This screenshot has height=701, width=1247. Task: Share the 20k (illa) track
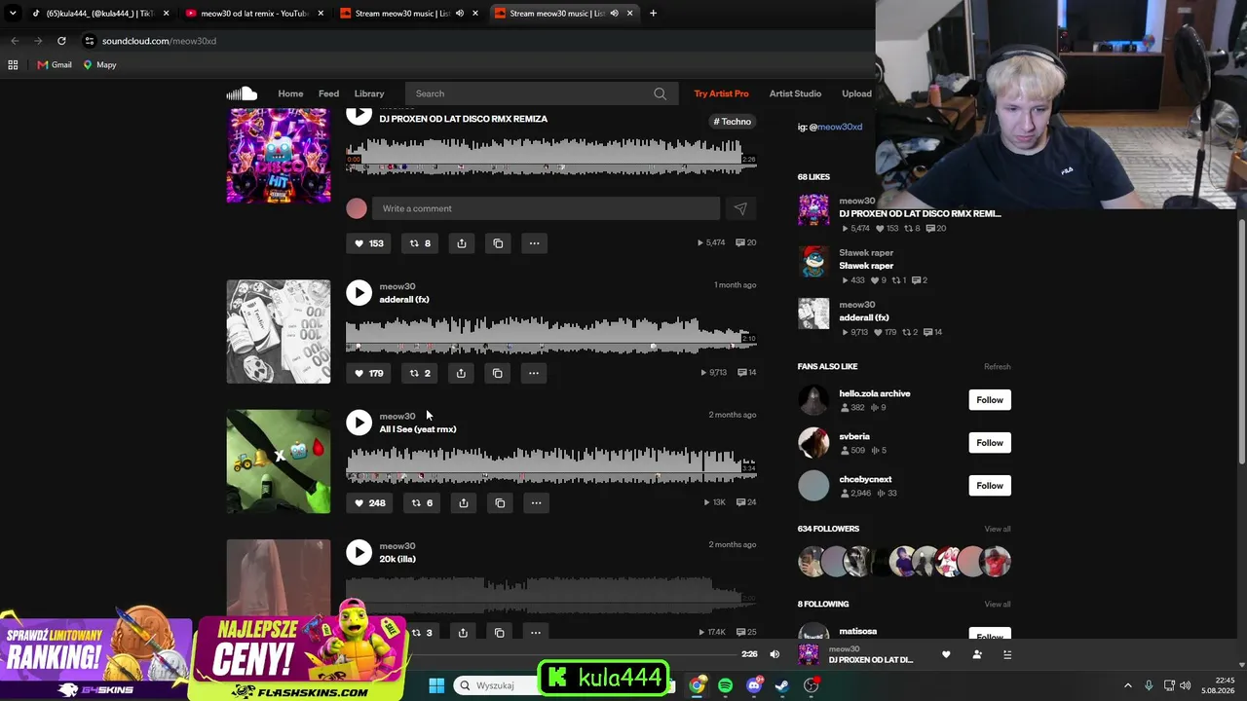click(463, 633)
